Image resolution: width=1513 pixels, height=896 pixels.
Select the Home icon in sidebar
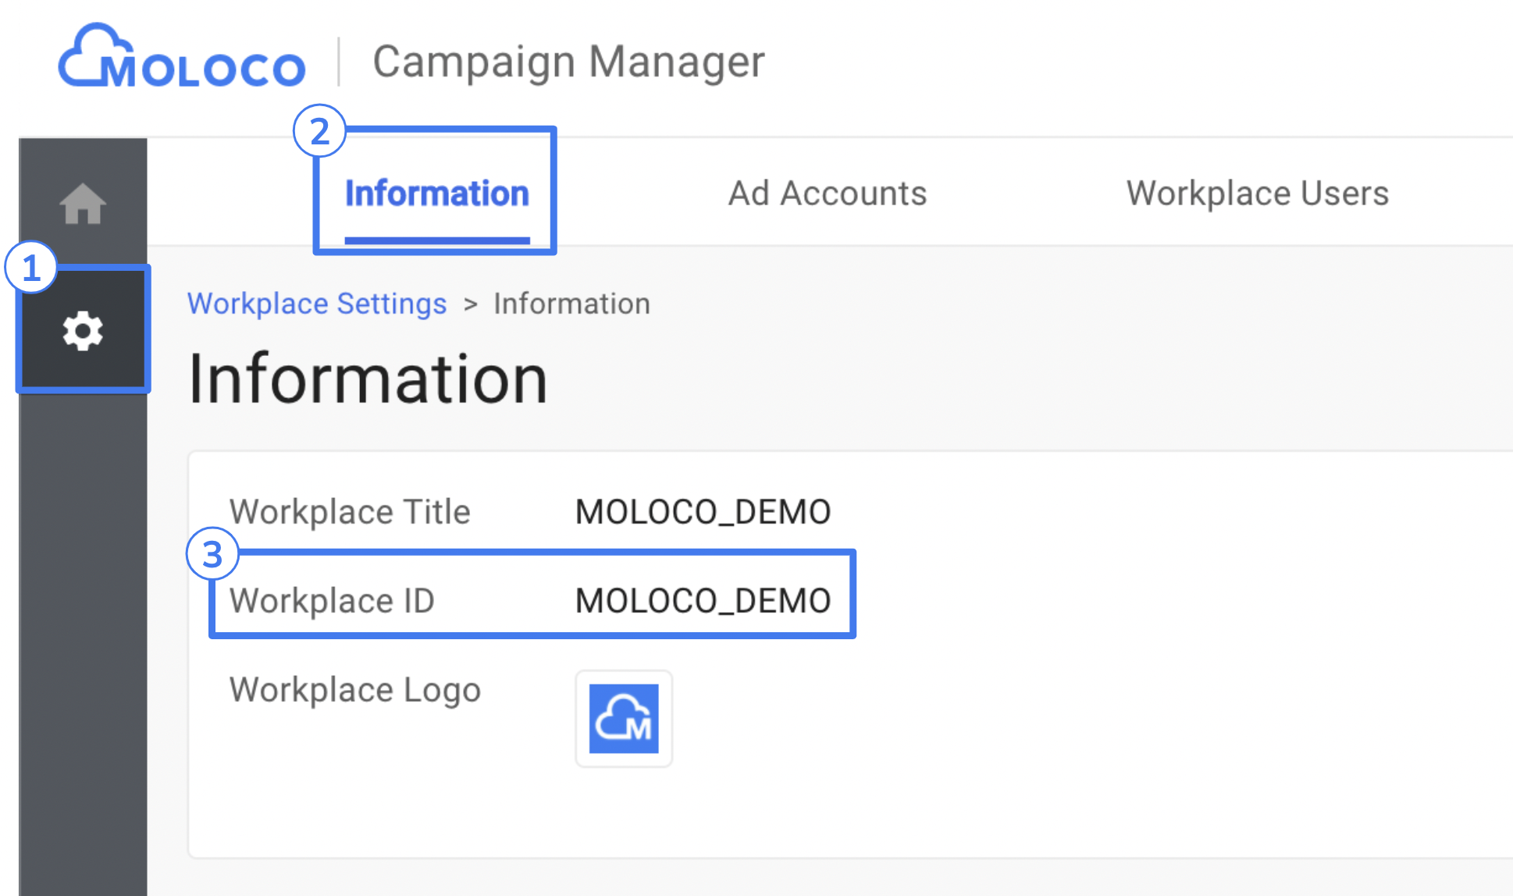pos(82,203)
